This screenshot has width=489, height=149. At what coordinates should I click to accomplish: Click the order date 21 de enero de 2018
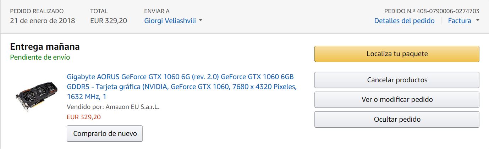(42, 21)
